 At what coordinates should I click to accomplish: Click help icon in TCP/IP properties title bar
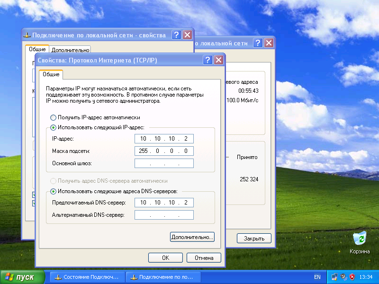point(208,60)
